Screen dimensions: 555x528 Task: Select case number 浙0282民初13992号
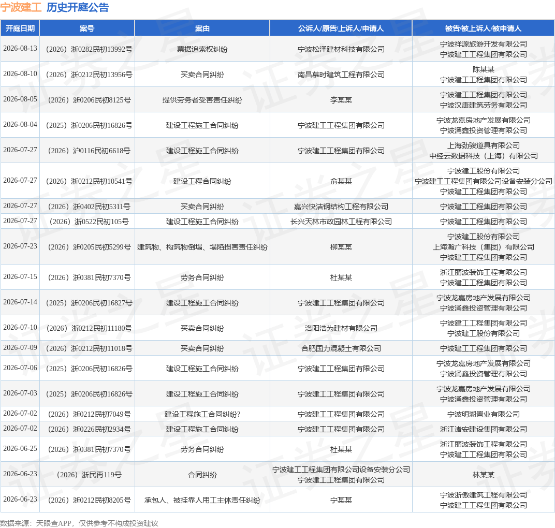[x=89, y=49]
